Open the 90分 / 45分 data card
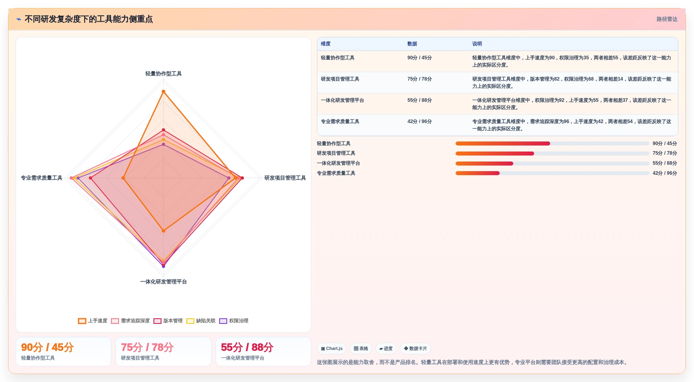The height and width of the screenshot is (382, 694). pyautogui.click(x=63, y=352)
